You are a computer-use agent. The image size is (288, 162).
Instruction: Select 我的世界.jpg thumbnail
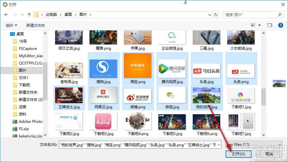(206, 95)
